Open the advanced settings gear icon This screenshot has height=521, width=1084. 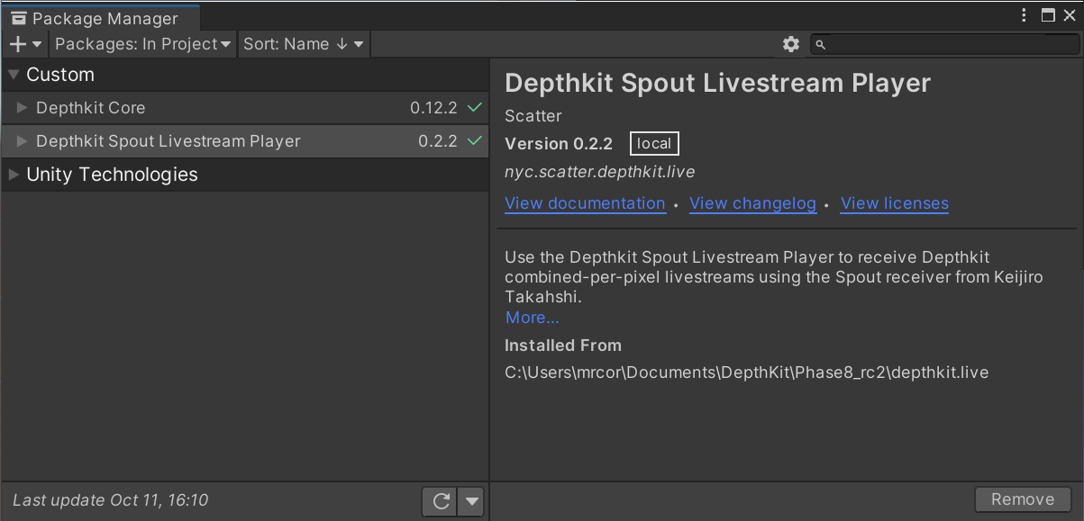click(x=791, y=44)
